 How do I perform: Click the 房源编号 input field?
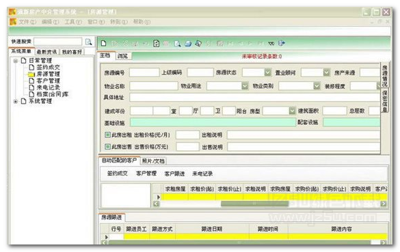pyautogui.click(x=144, y=72)
